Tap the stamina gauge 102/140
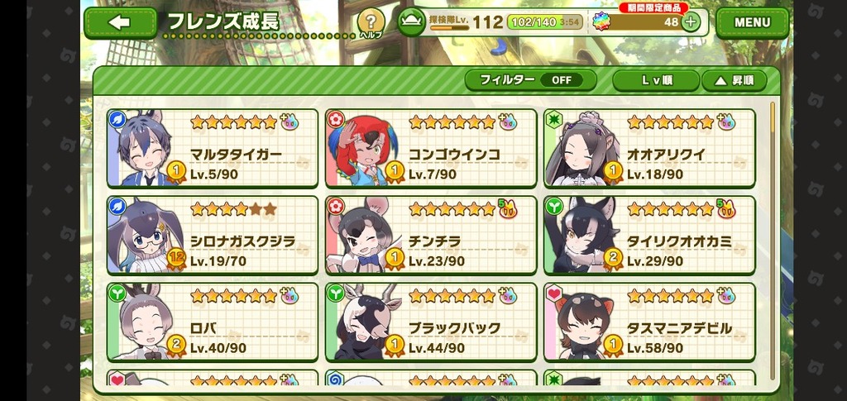The width and height of the screenshot is (847, 401). tap(544, 22)
